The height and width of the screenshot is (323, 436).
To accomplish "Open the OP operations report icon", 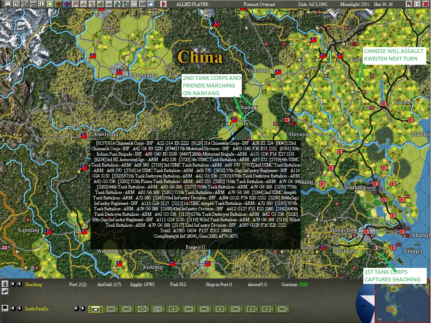I will 134,4.
